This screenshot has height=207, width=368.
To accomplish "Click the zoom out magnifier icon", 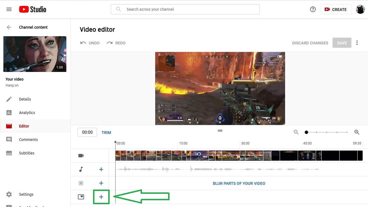I will click(296, 132).
